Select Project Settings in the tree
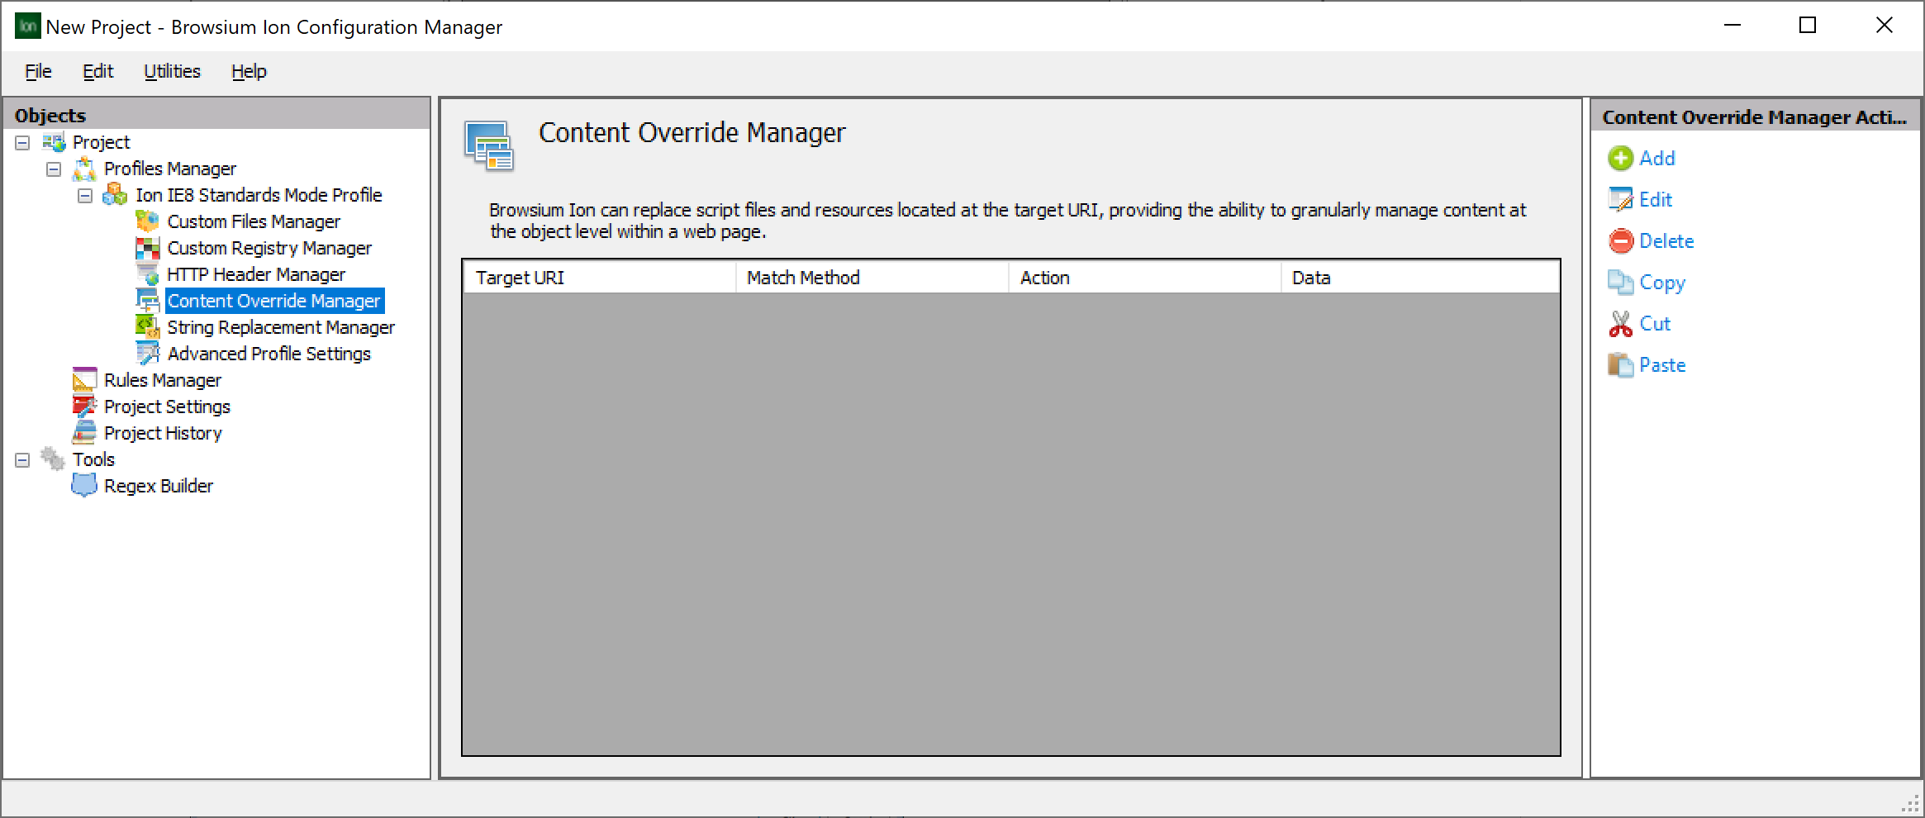 click(168, 406)
